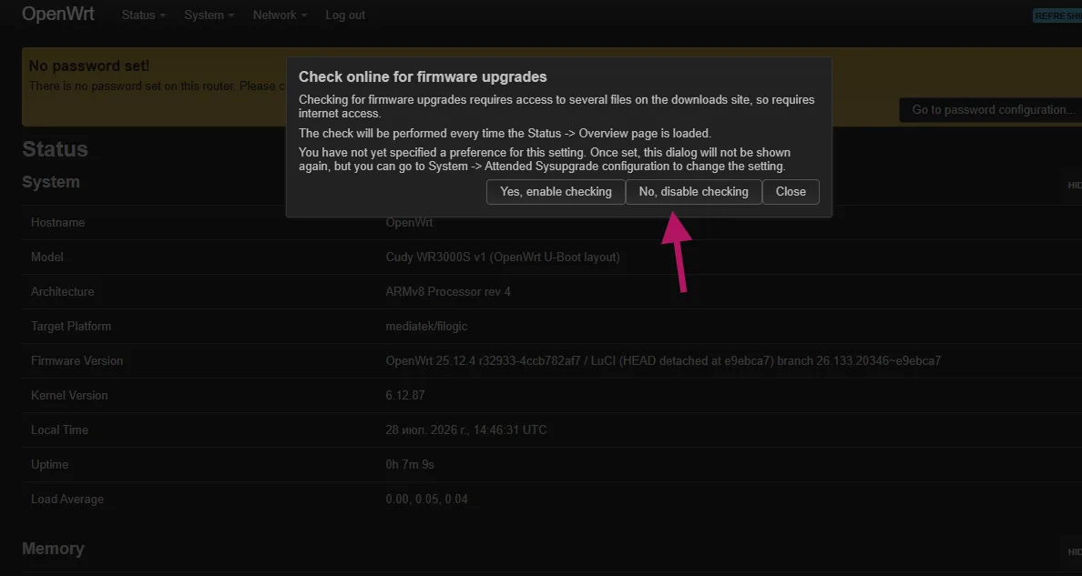The image size is (1082, 576).
Task: Click the Firmware Version row label
Action: click(77, 360)
